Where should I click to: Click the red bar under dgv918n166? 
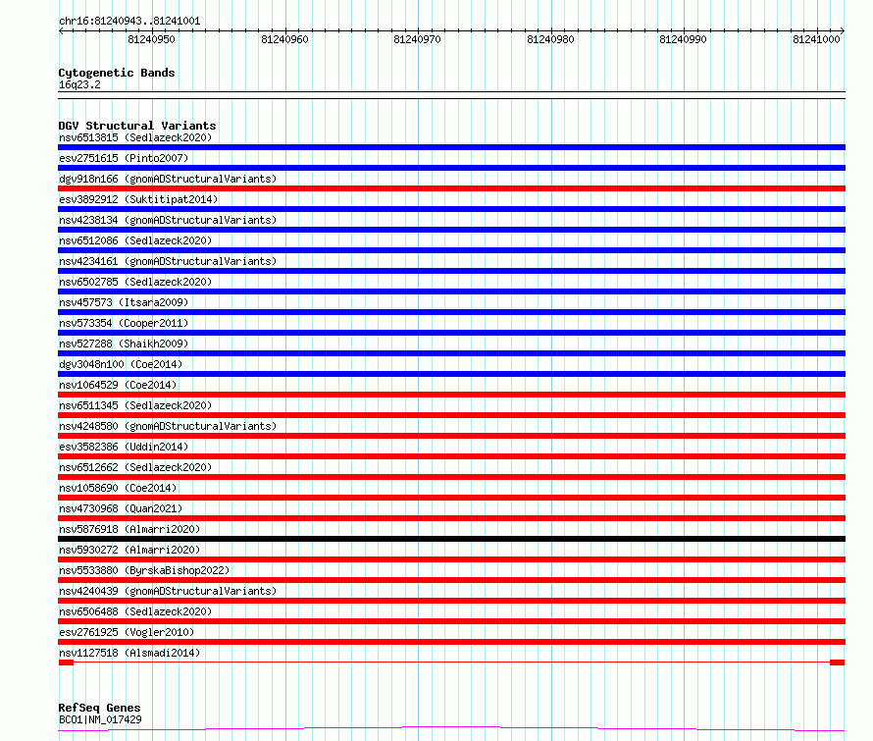451,188
